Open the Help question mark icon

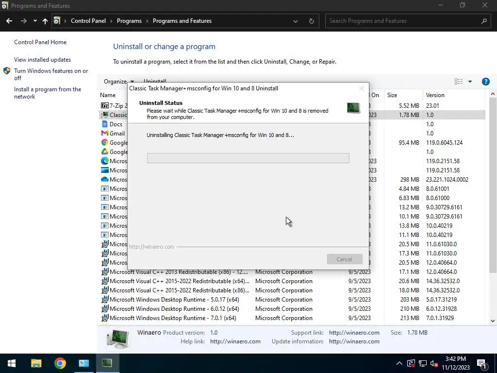click(485, 82)
